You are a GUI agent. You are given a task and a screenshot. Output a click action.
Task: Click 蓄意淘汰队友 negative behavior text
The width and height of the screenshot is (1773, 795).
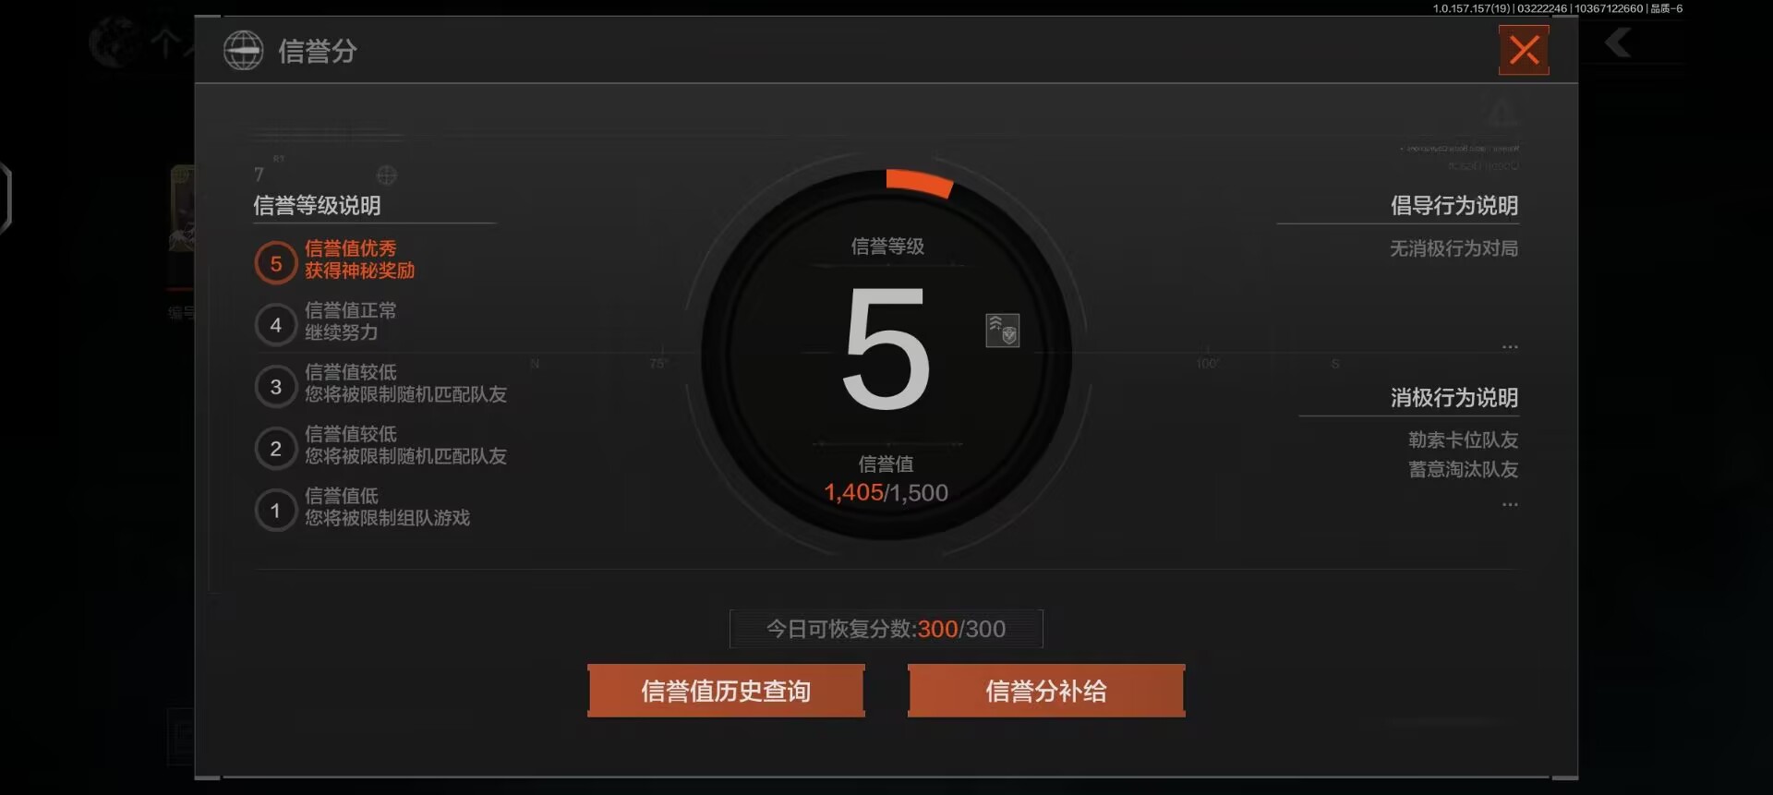click(1463, 470)
